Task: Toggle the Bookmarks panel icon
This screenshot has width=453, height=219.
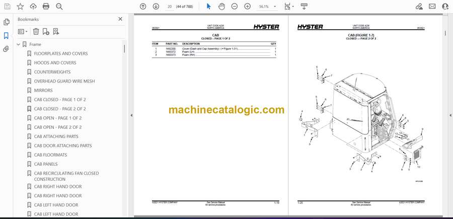Action: pos(6,36)
